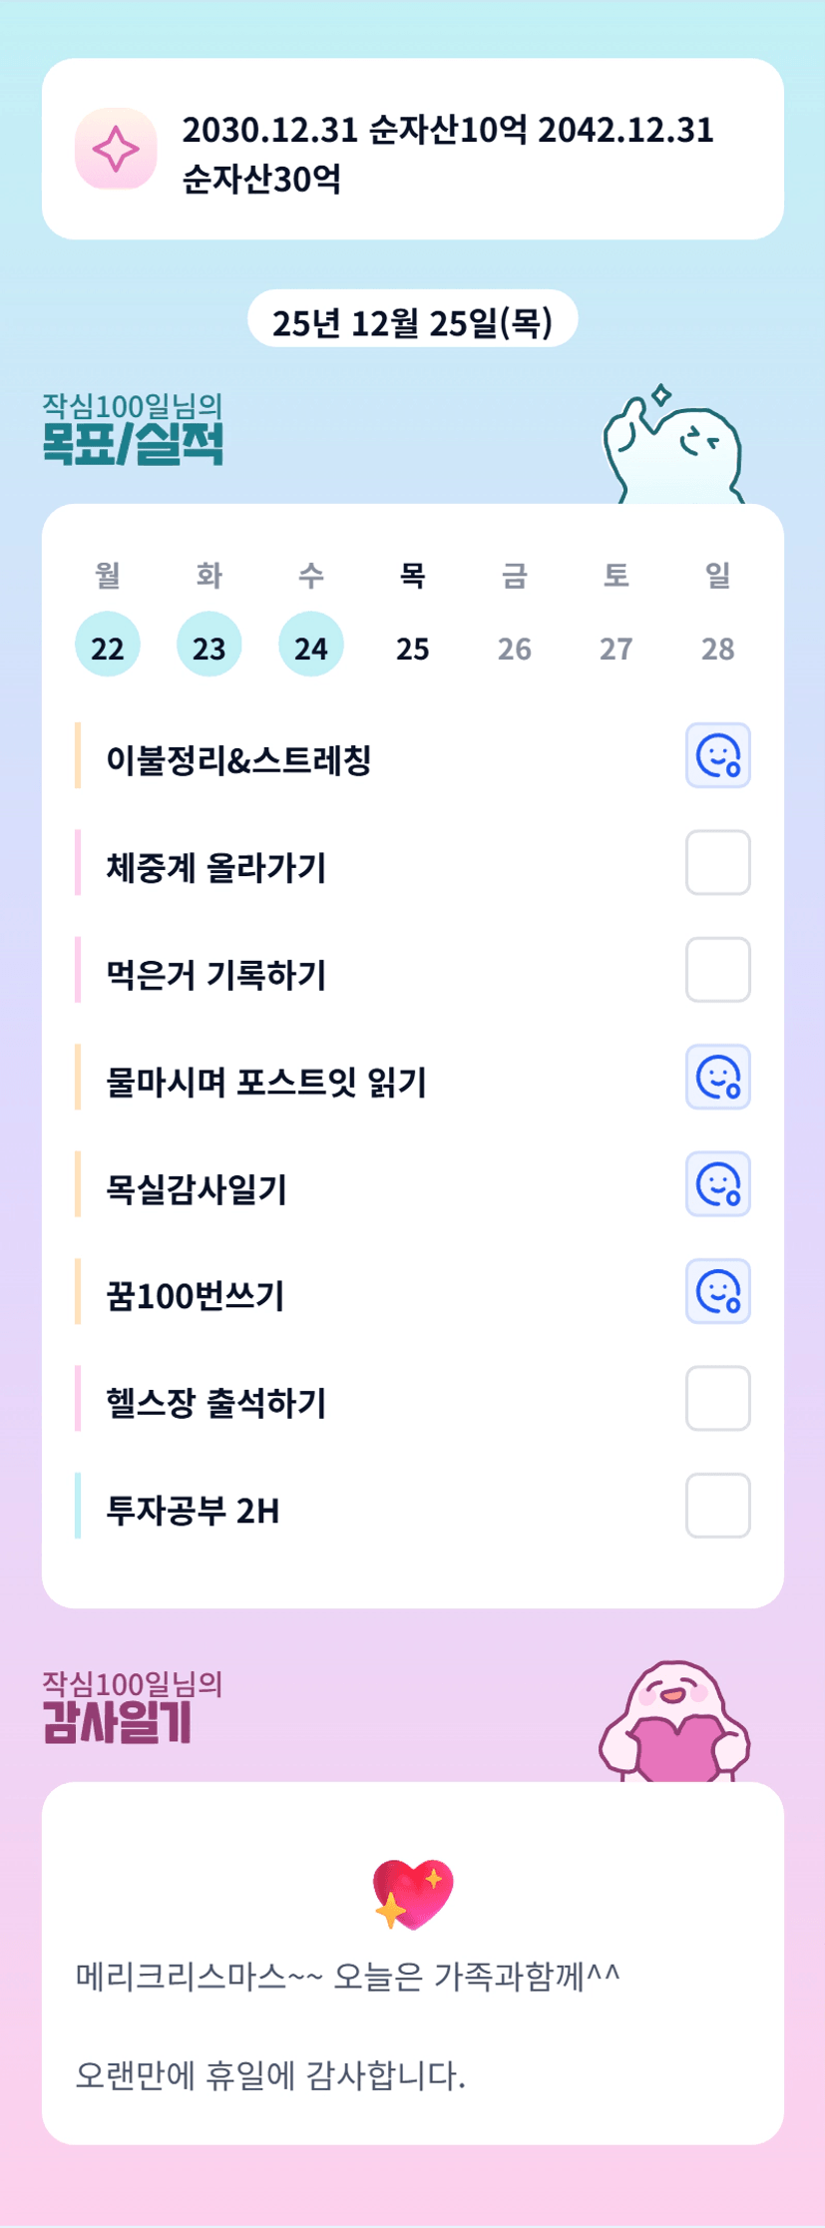
Task: Go to Friday the 26th
Action: [x=515, y=649]
